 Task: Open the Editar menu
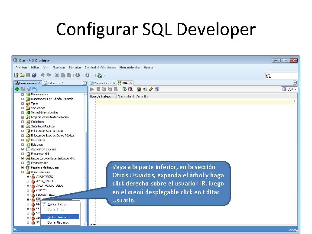pyautogui.click(x=35, y=68)
